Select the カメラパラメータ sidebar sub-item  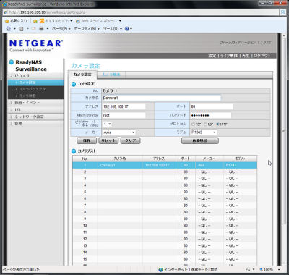coord(35,89)
